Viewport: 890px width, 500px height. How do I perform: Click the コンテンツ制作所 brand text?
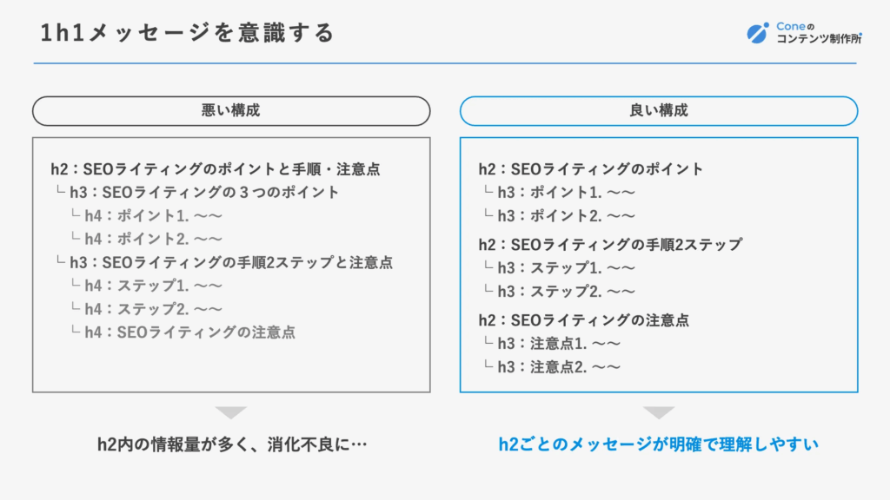819,39
